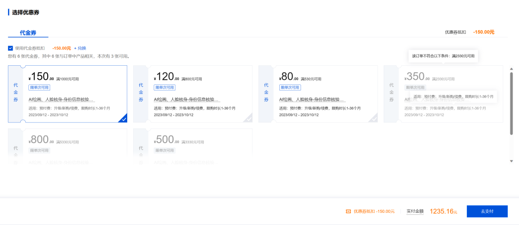Click AI绘画 product link on ¥150 voucher
The image size is (519, 225).
61,100
